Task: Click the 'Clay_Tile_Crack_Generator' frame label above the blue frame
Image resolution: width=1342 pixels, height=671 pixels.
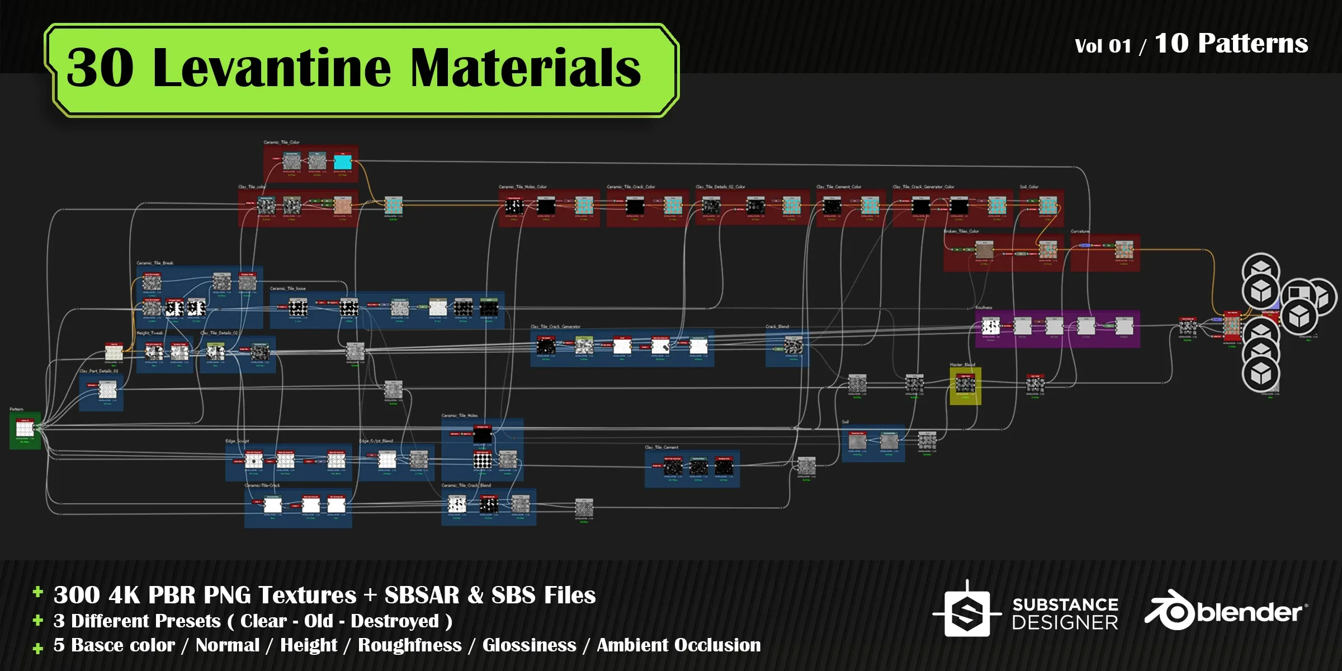Action: [555, 327]
